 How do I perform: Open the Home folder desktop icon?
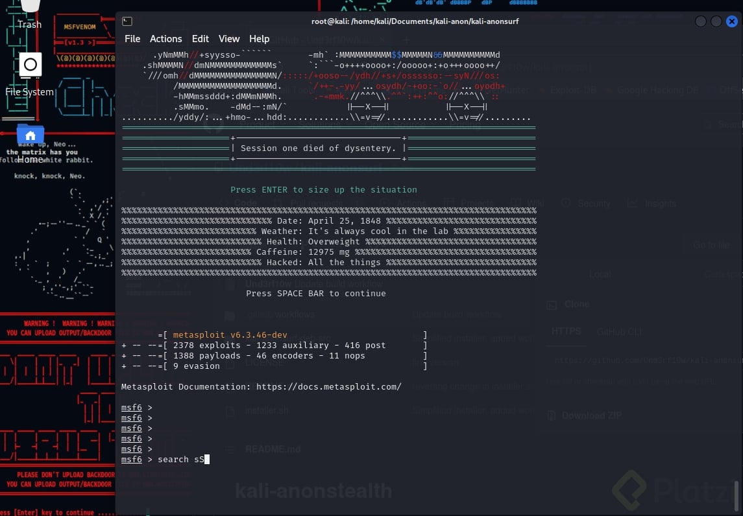(30, 143)
